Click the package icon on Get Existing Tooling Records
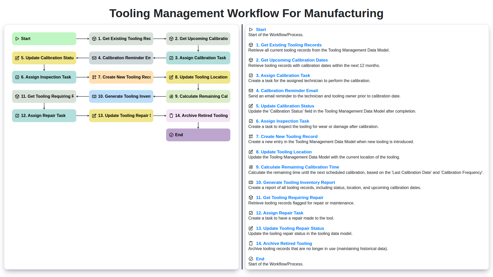This screenshot has width=493, height=277. pyautogui.click(x=94, y=38)
